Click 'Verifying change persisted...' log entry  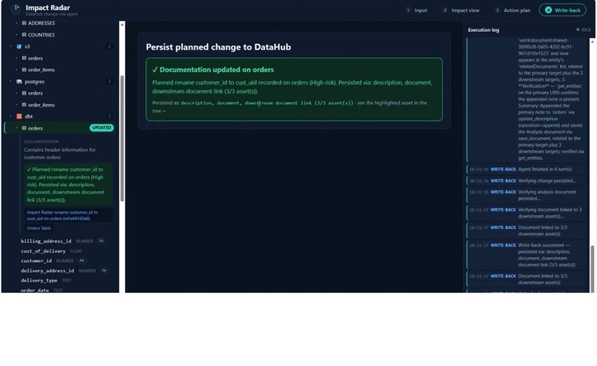pyautogui.click(x=527, y=181)
